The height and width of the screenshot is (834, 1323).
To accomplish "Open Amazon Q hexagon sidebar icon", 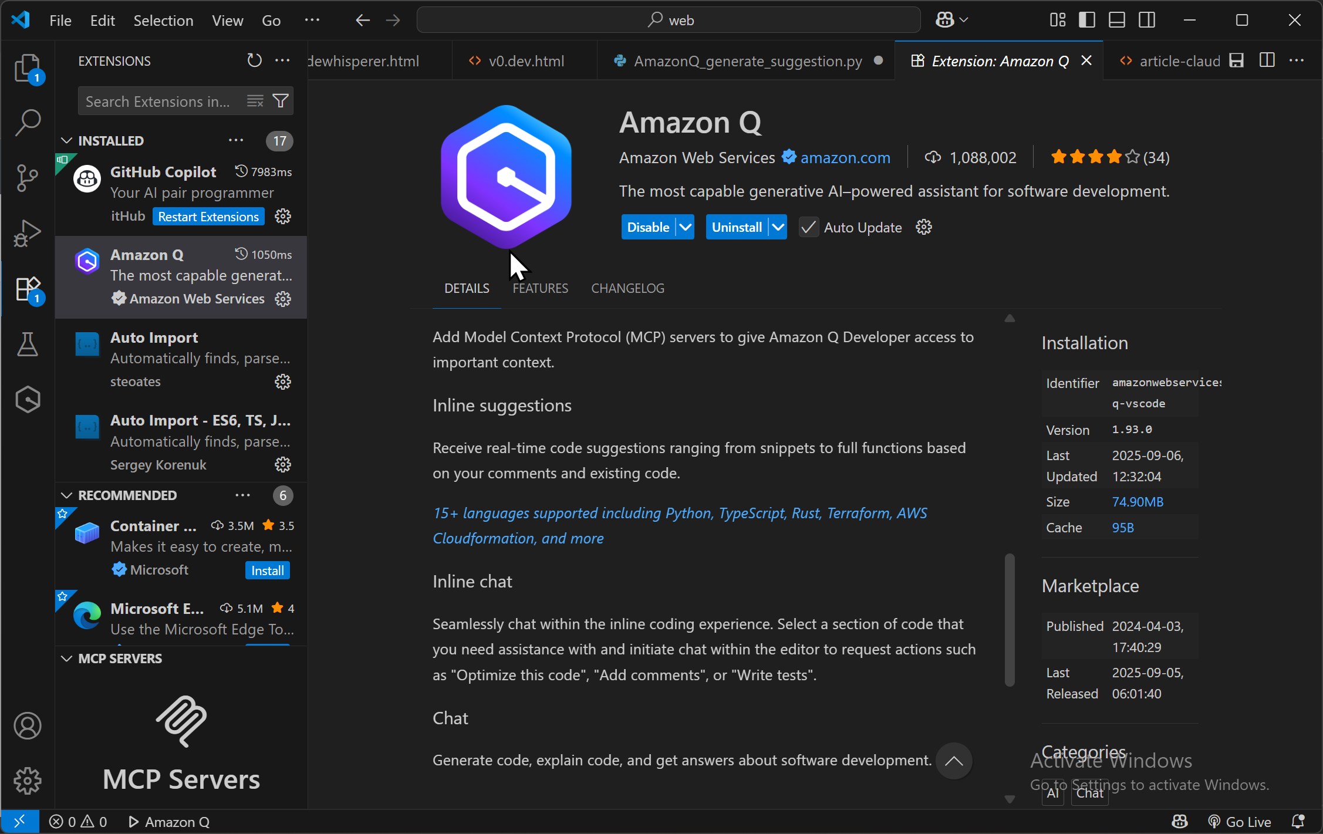I will click(x=27, y=400).
